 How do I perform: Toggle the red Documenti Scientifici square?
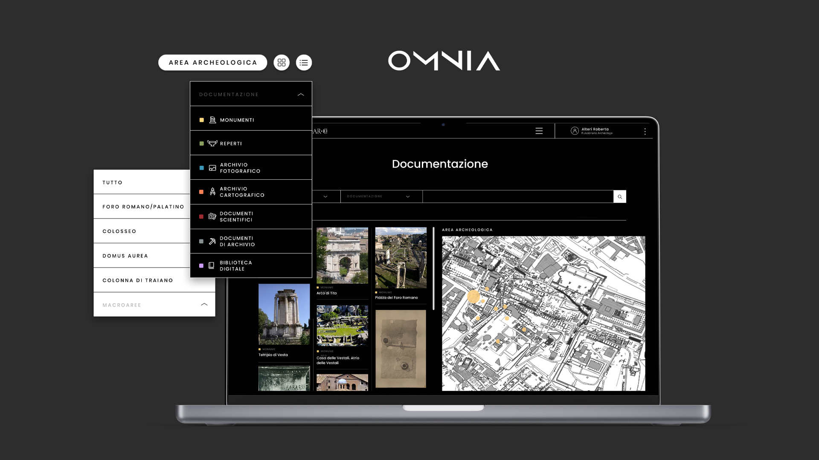pyautogui.click(x=201, y=217)
